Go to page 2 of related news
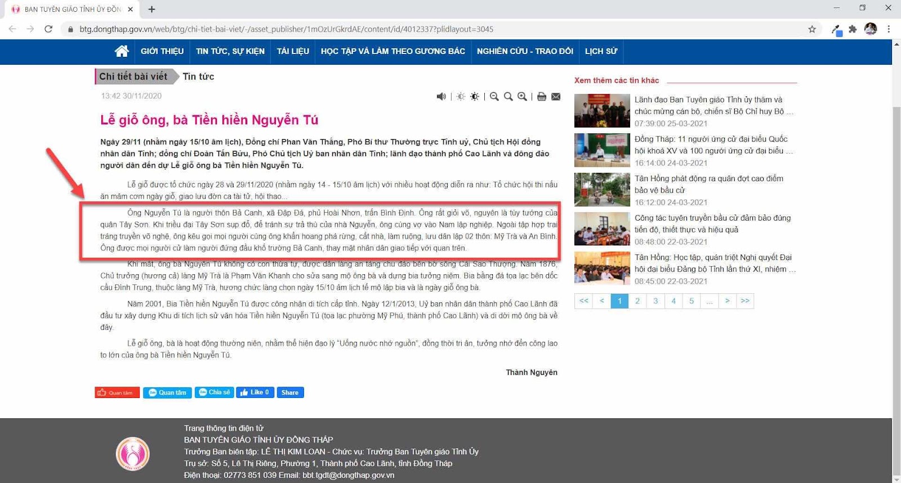 637,301
